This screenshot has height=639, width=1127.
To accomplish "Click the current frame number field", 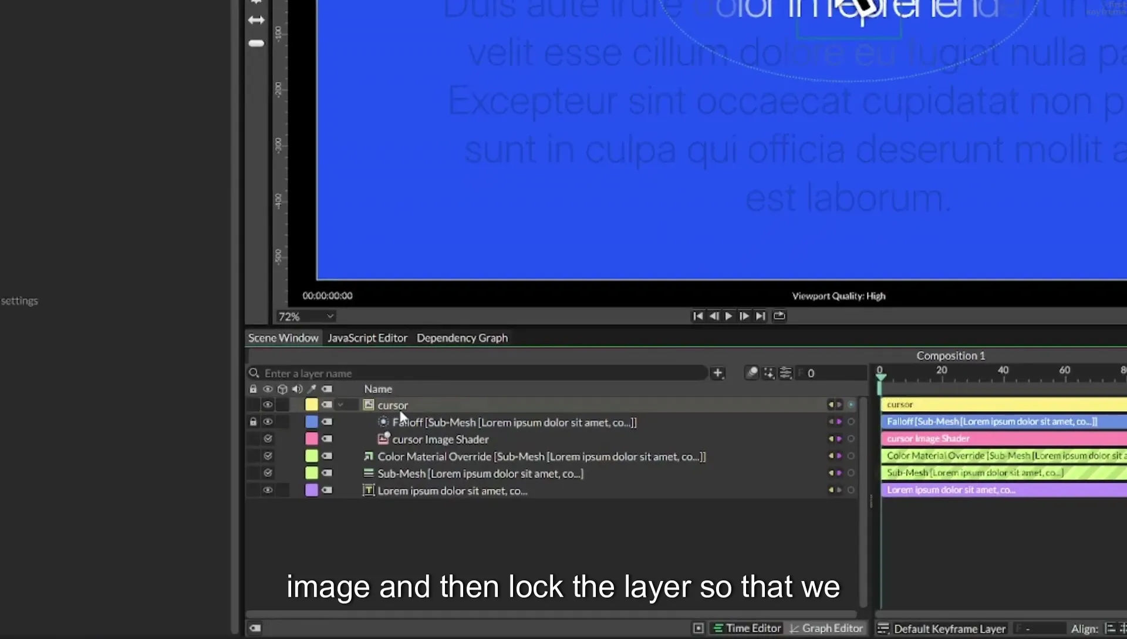I will pos(831,373).
